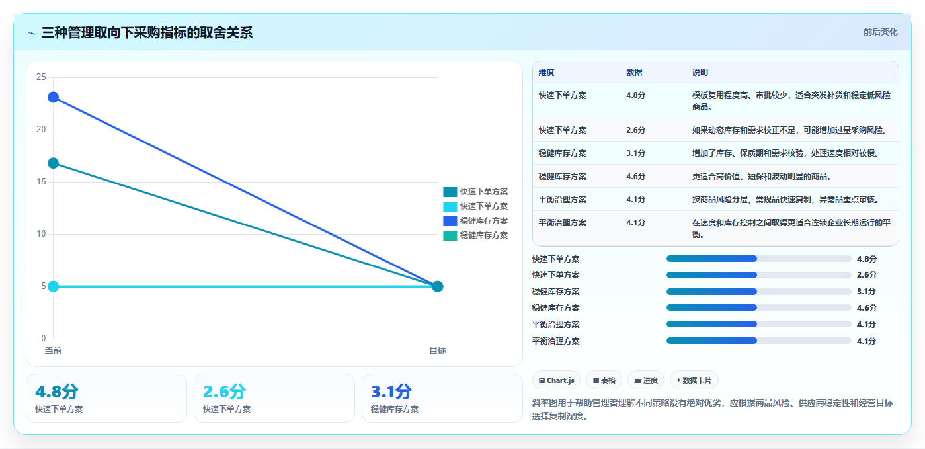The width and height of the screenshot is (925, 449).
Task: Click the 2.6分 cell in the table
Action: pyautogui.click(x=635, y=130)
